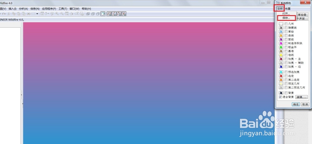Open the 应用程序(P) menu
Screen dimensions: 312x144
point(49,9)
